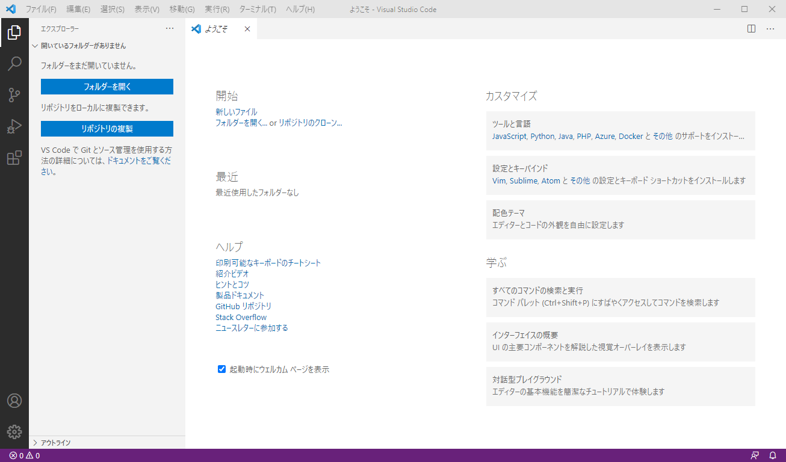Click the split editor icon
Screen dimensions: 786x462
point(751,28)
